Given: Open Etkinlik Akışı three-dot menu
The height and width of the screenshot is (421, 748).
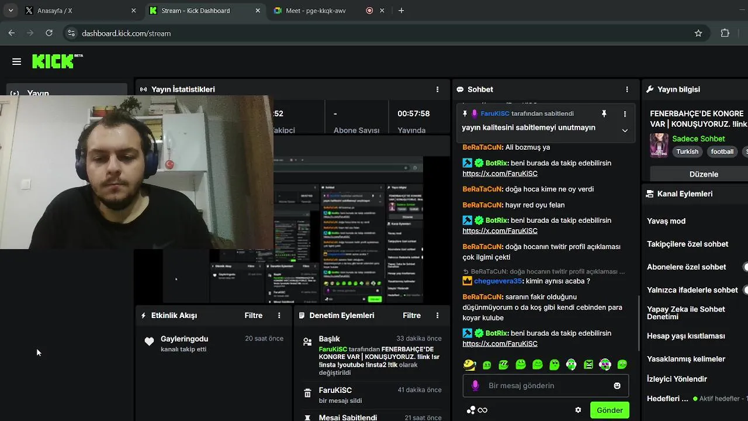Looking at the screenshot, I should (x=279, y=315).
